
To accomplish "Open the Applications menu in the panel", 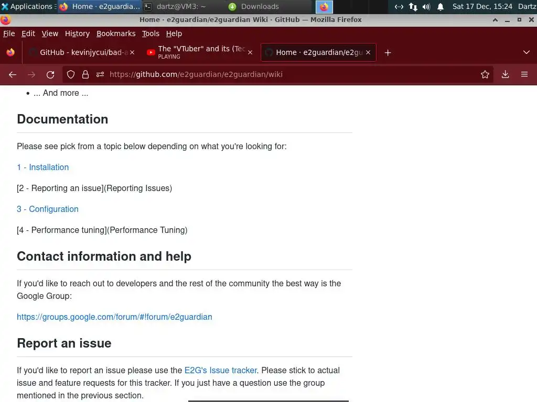I will [28, 6].
